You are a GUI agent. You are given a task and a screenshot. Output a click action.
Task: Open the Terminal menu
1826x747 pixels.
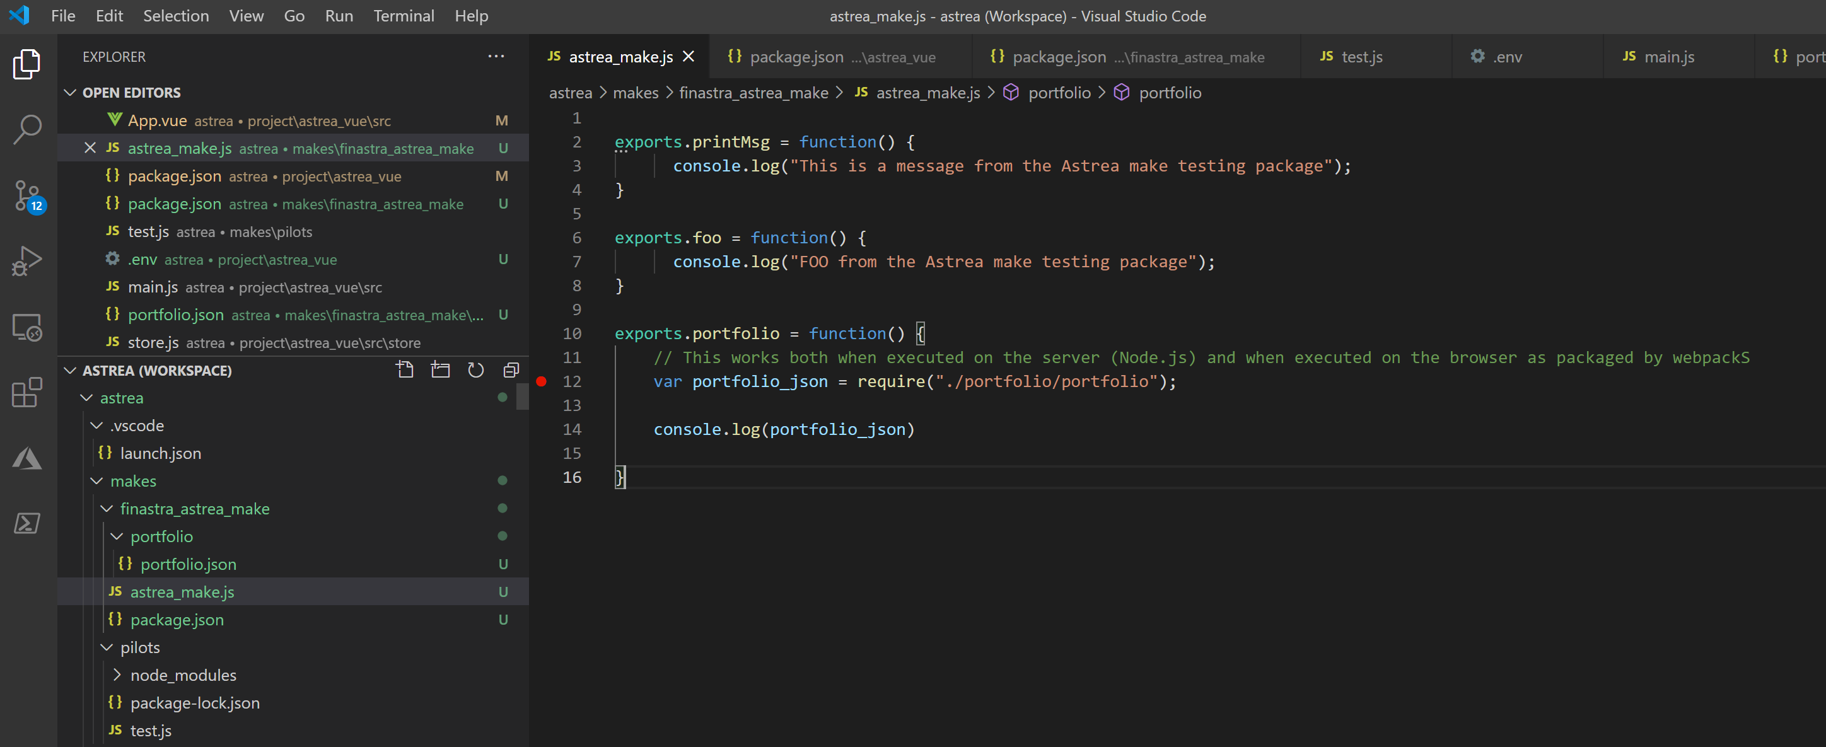click(x=404, y=16)
